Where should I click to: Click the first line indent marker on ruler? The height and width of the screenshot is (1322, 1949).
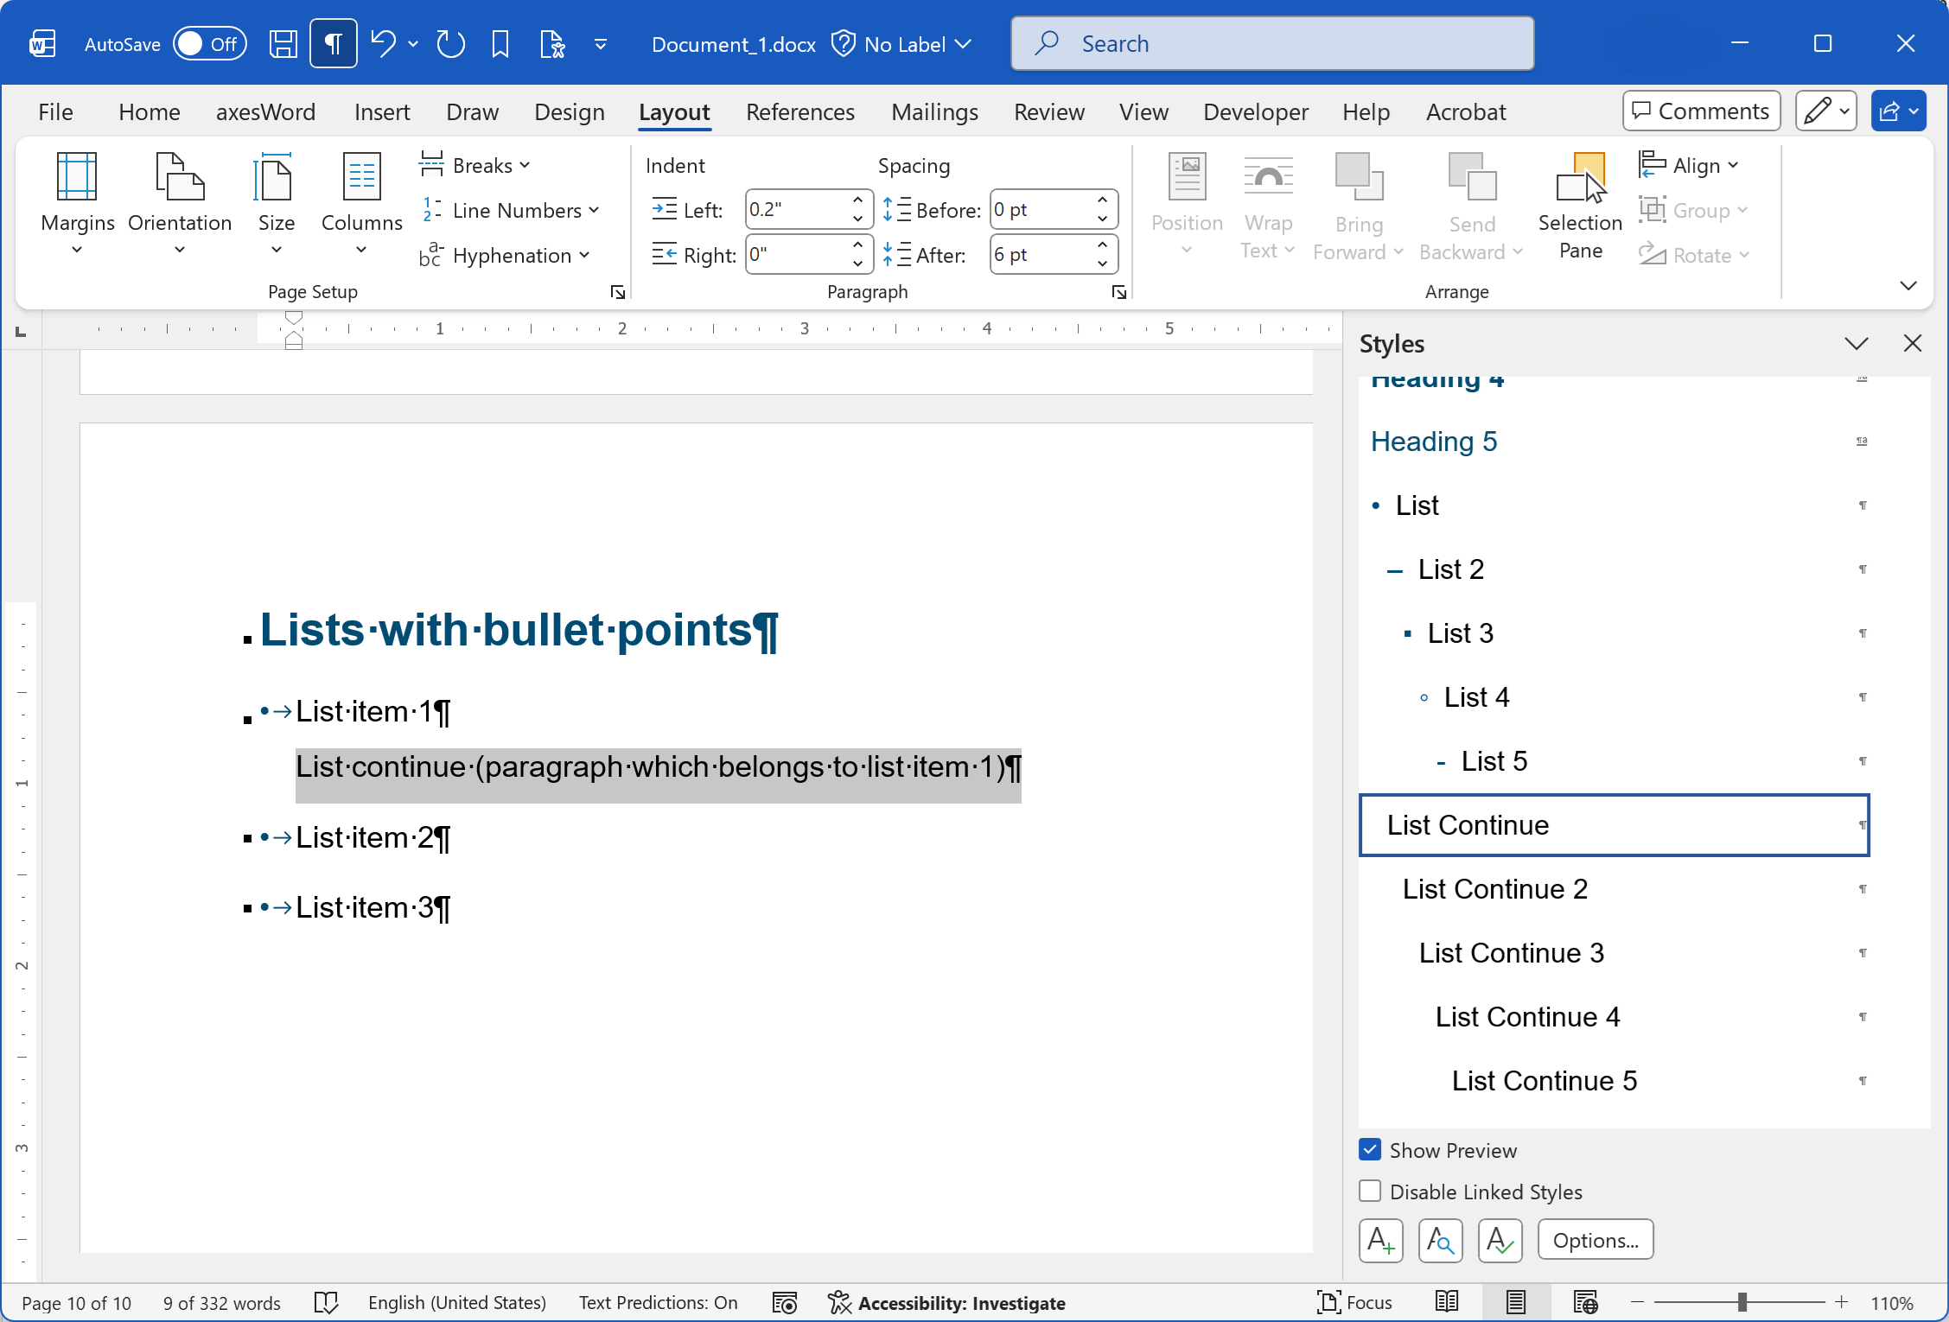(x=294, y=318)
